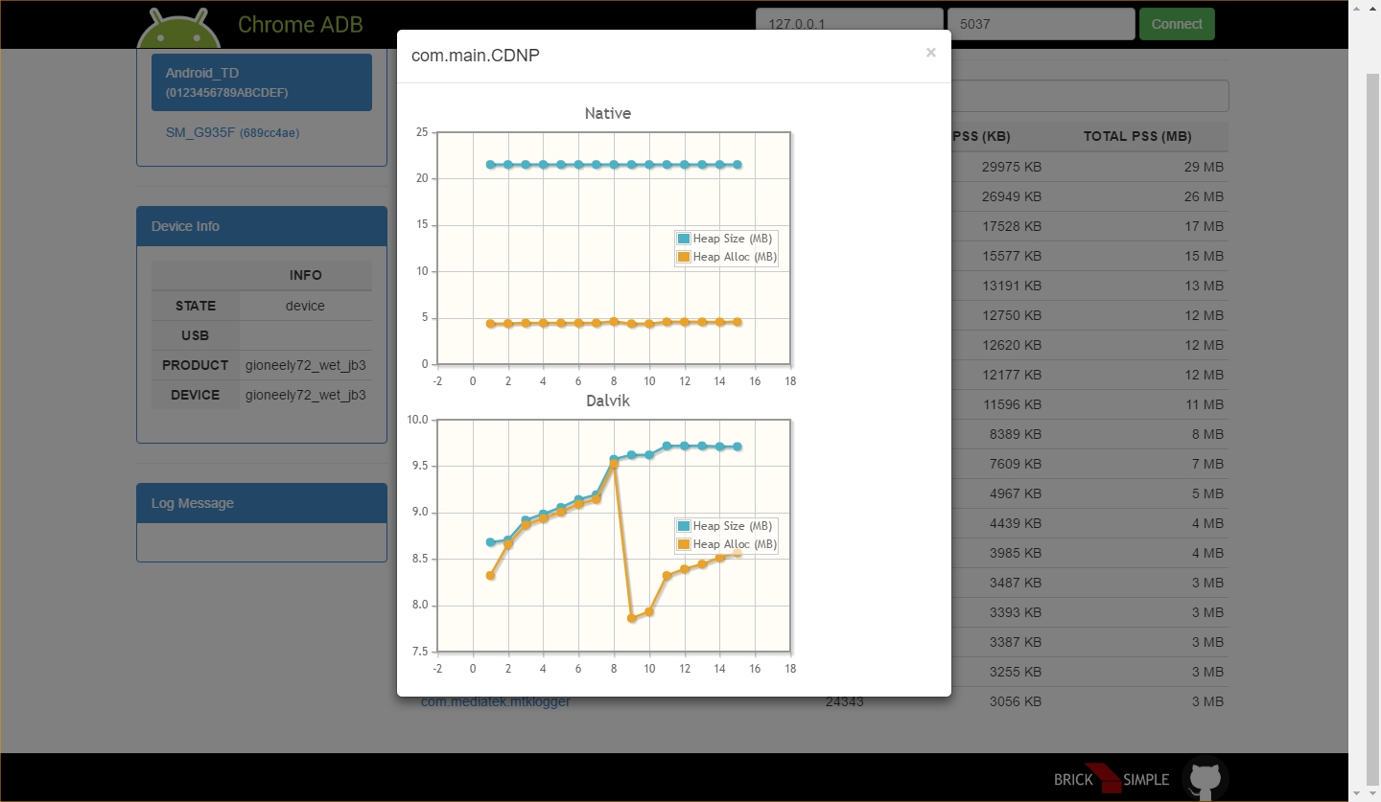The image size is (1381, 802).
Task: Click the Chrome ADB title
Action: coord(300,25)
